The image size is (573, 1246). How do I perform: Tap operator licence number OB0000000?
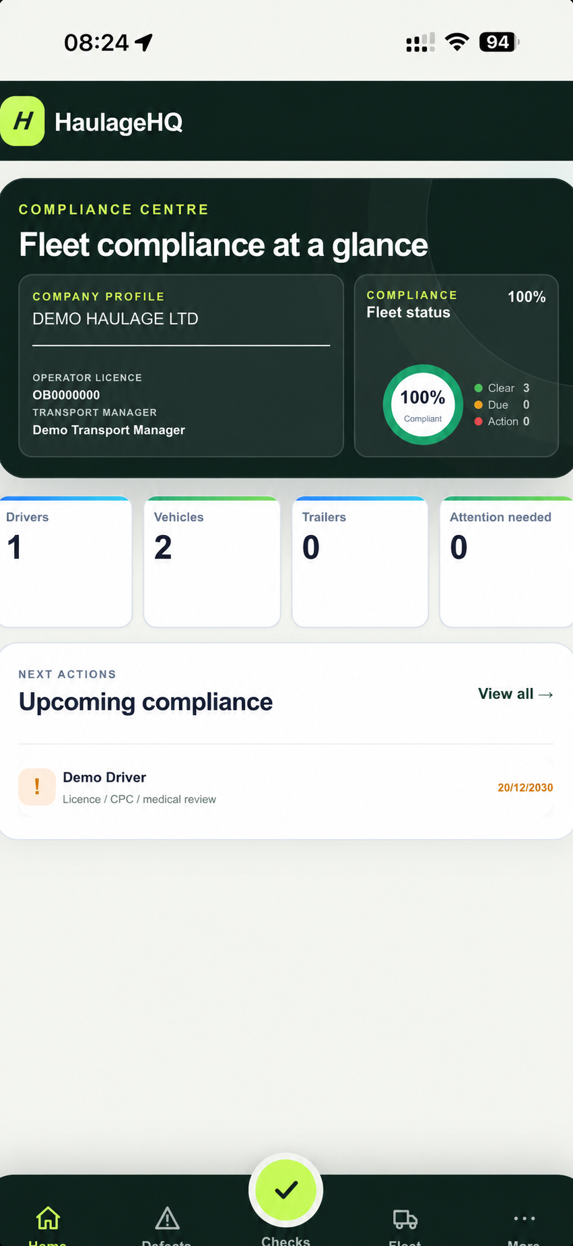point(66,395)
